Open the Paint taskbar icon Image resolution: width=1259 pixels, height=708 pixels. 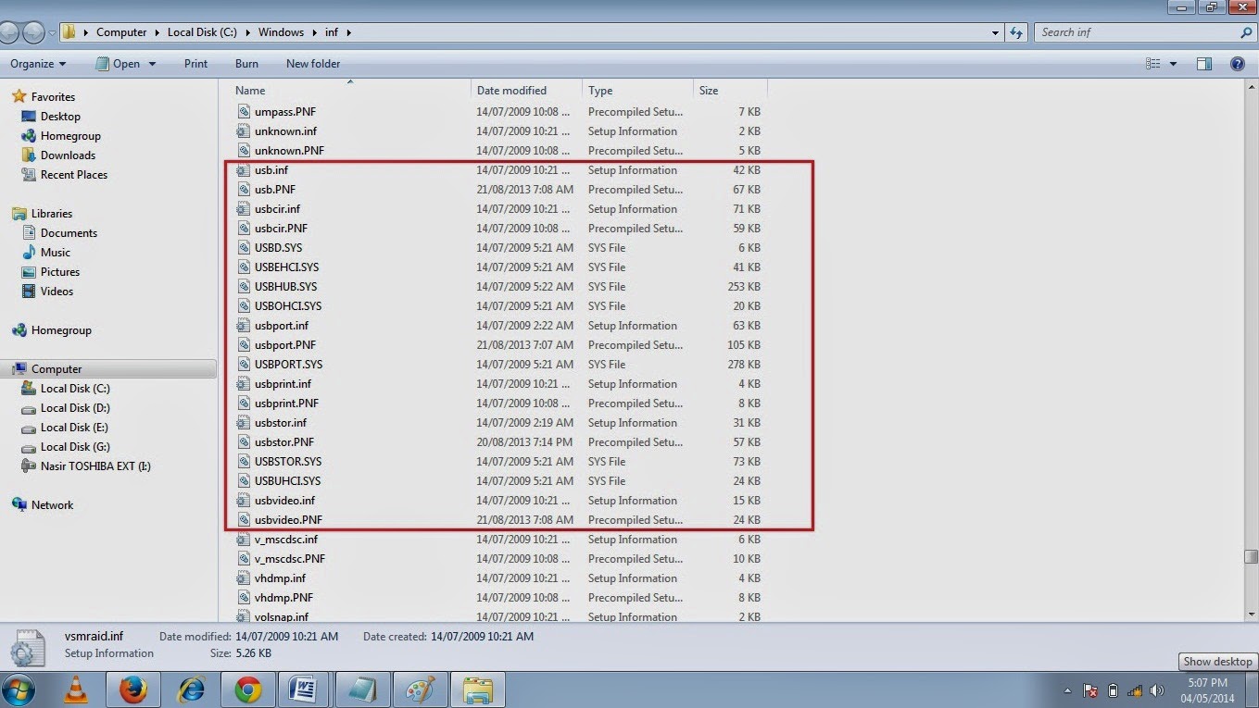point(421,690)
